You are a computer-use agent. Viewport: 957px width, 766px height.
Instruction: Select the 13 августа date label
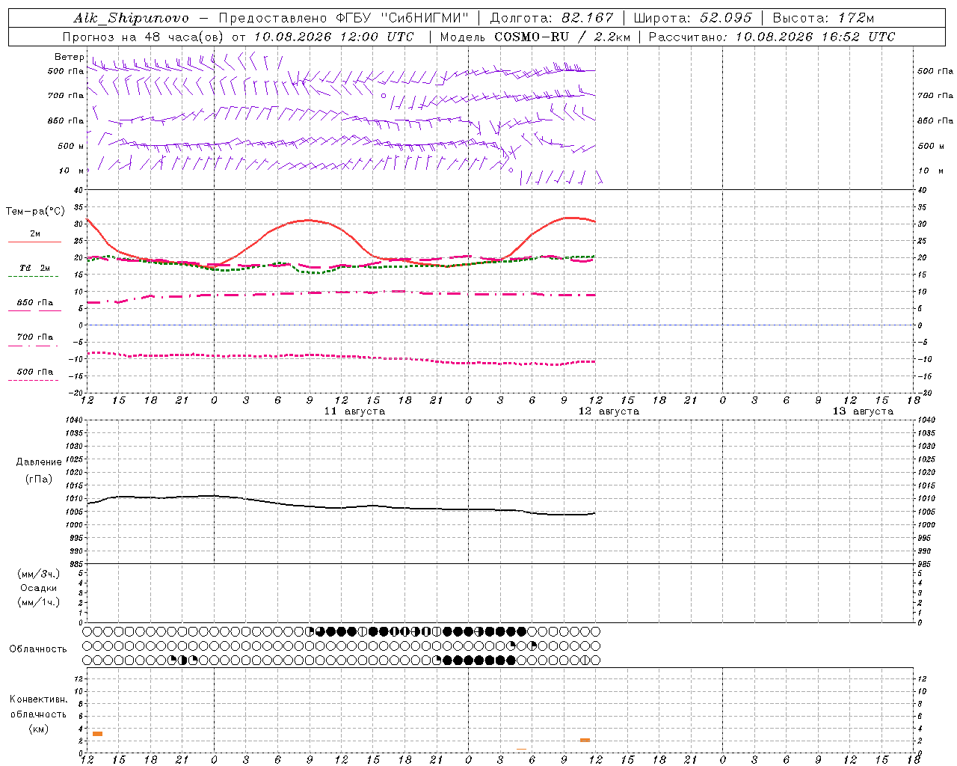863,411
